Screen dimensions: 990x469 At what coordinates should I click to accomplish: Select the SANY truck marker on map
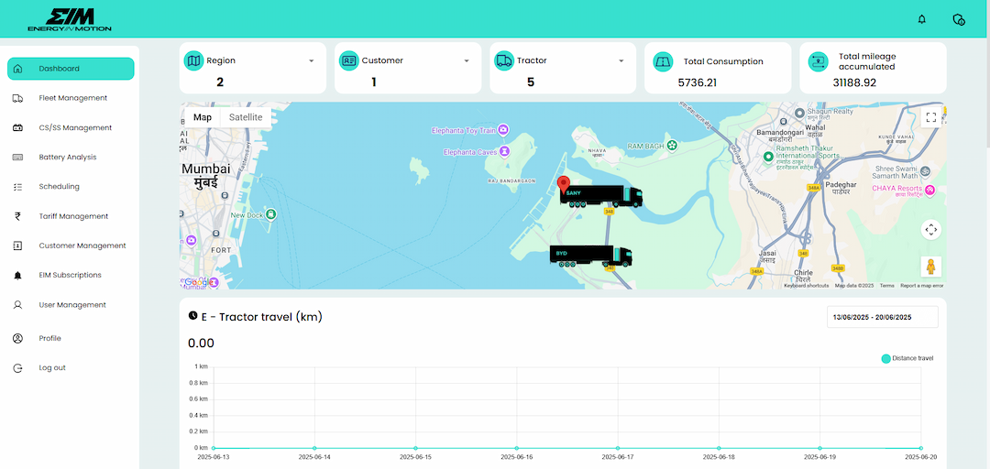[x=601, y=196]
